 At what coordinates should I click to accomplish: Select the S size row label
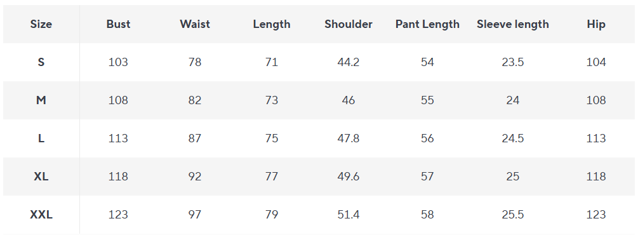point(41,62)
